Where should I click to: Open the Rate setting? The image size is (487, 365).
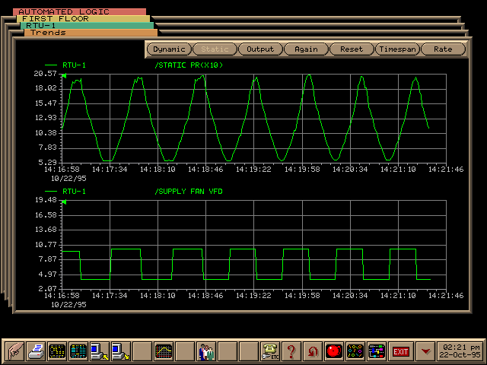(x=443, y=49)
